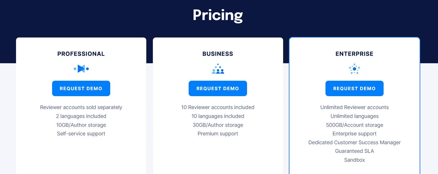
Task: Request a demo for the Professional plan
Action: [81, 88]
